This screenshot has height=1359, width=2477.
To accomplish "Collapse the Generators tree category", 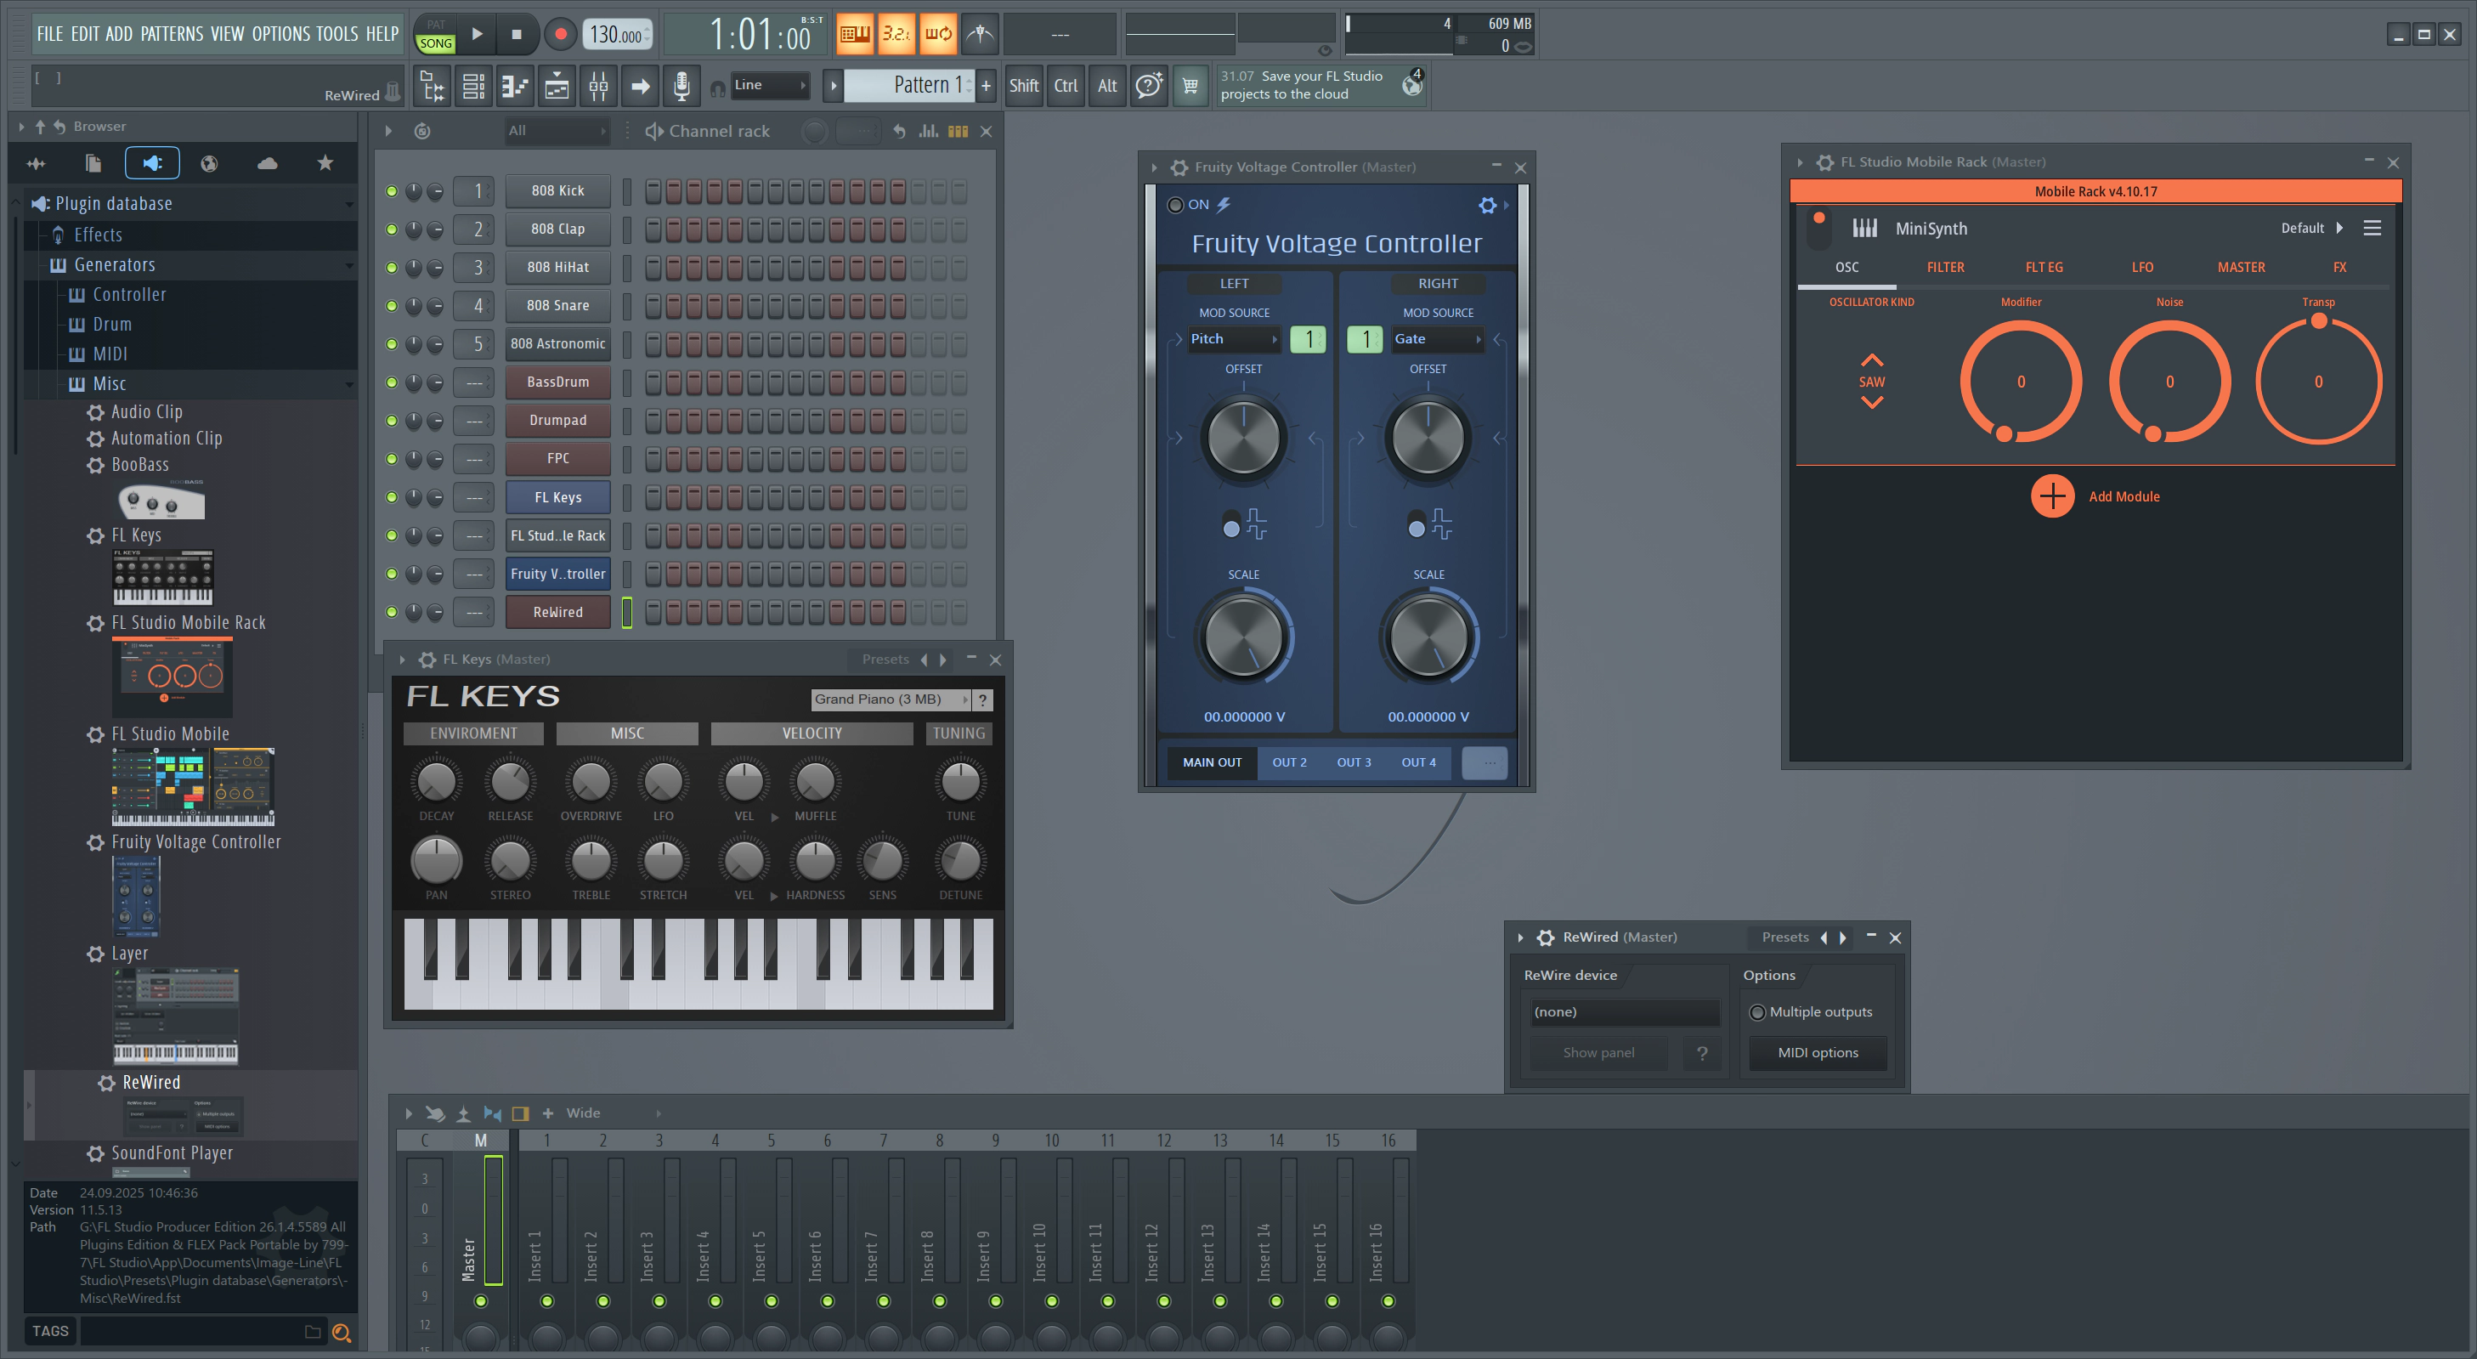I will click(x=115, y=265).
